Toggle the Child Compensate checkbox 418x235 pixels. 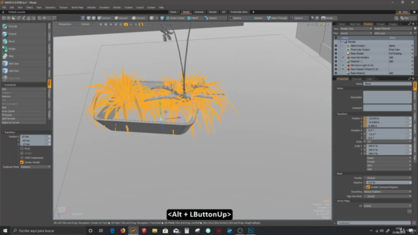(x=22, y=158)
